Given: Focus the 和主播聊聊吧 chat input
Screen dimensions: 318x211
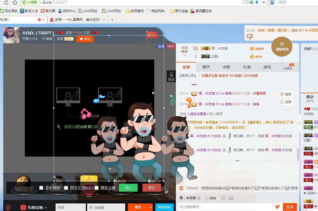Looking at the screenshot, I should tap(225, 207).
